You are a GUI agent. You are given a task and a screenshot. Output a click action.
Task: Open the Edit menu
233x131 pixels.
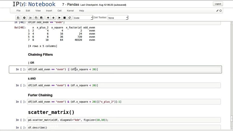click(28, 11)
